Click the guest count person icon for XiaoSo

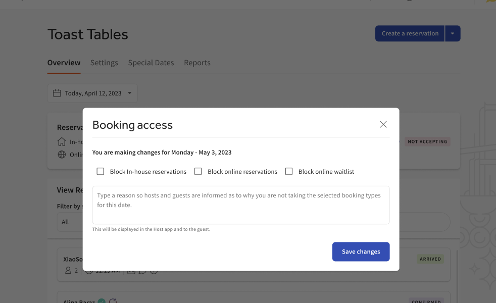pos(69,271)
